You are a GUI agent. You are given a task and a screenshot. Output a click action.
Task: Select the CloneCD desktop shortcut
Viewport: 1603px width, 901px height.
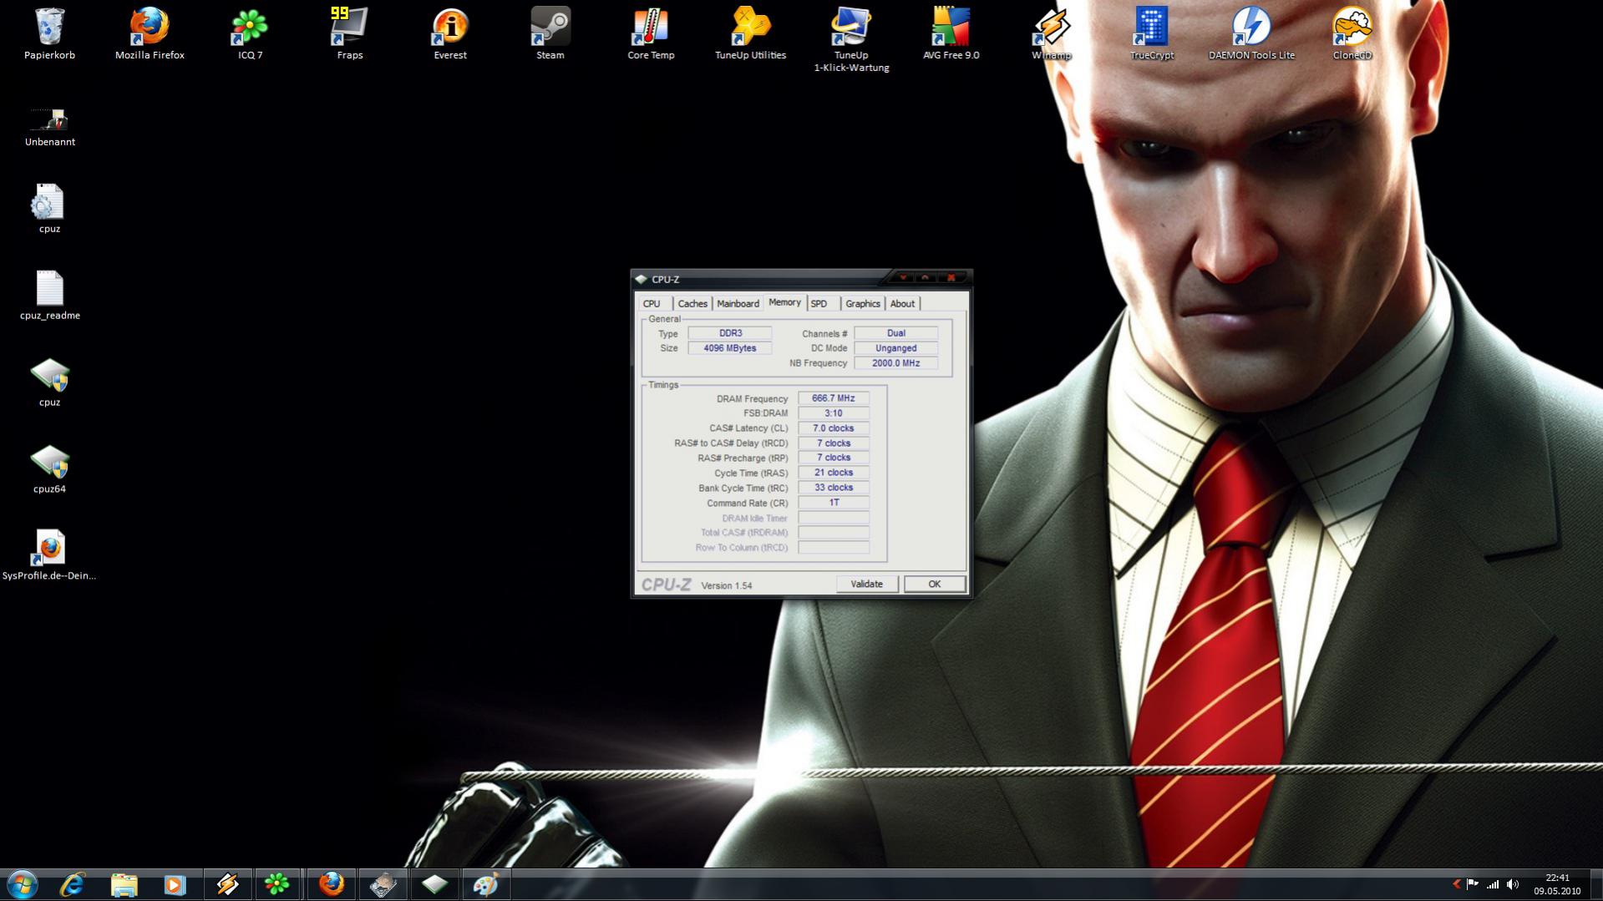[1352, 33]
